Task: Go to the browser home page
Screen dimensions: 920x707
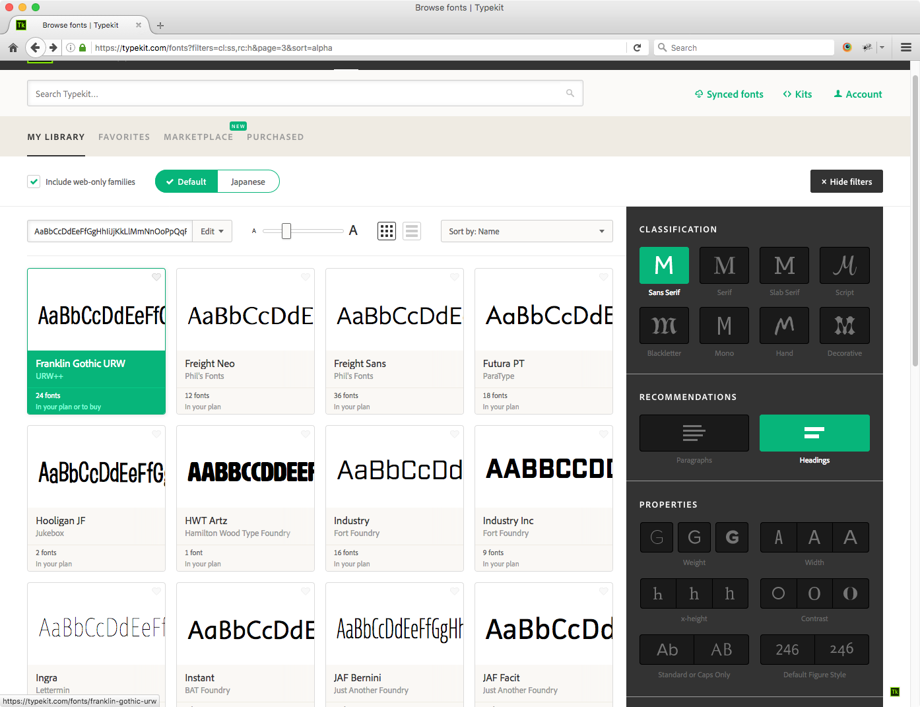Action: tap(13, 48)
